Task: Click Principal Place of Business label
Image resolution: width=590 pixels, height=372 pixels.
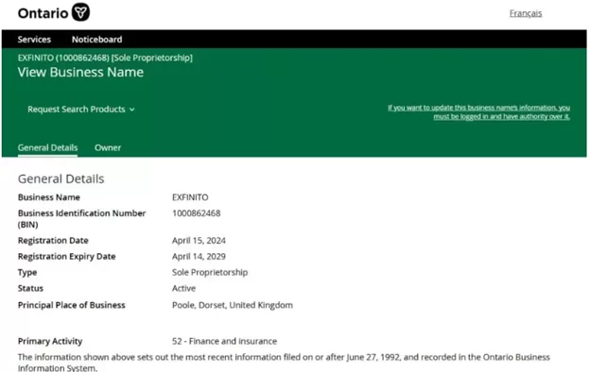Action: click(71, 305)
